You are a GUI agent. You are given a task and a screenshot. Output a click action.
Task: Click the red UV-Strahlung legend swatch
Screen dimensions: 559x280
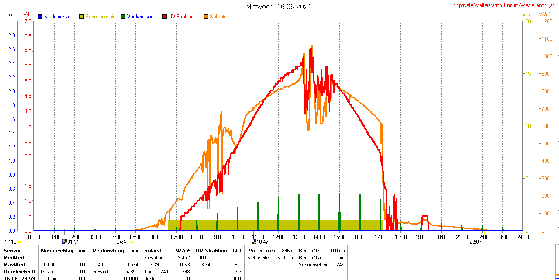coord(165,17)
